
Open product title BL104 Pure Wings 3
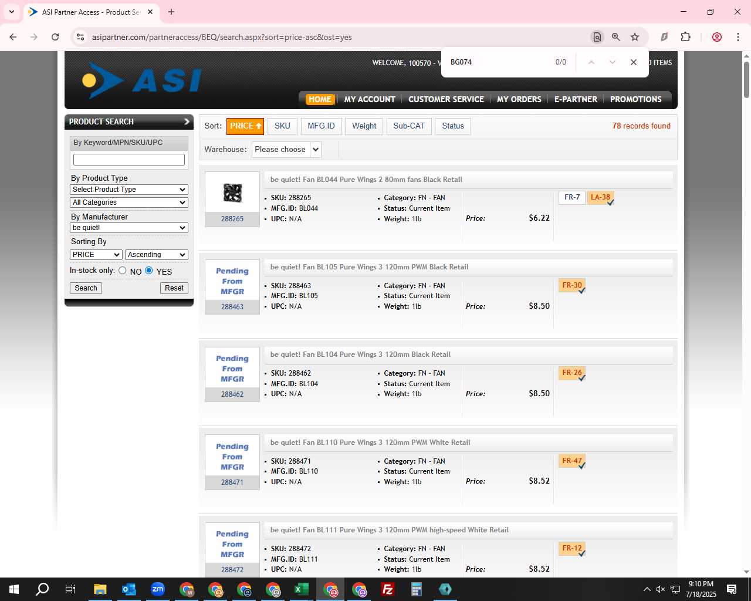point(360,354)
